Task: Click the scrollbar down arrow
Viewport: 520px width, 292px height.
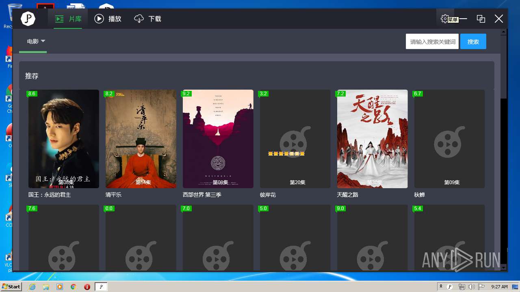Action: pos(504,267)
